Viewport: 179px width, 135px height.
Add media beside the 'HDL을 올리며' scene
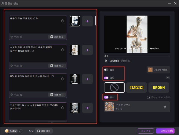point(87,79)
